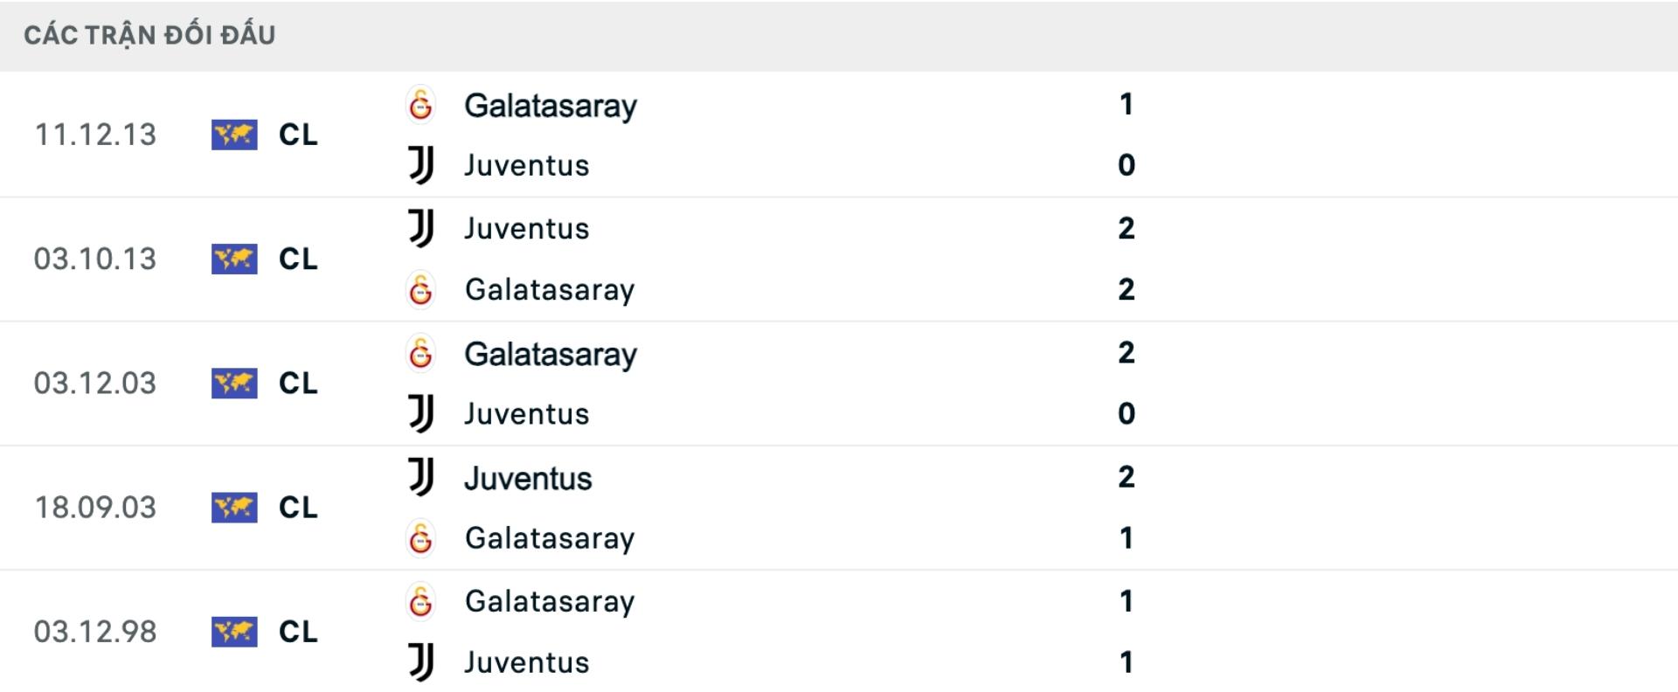This screenshot has height=692, width=1678.
Task: Open the CL link in the 03.10.13 row
Action: [x=234, y=259]
